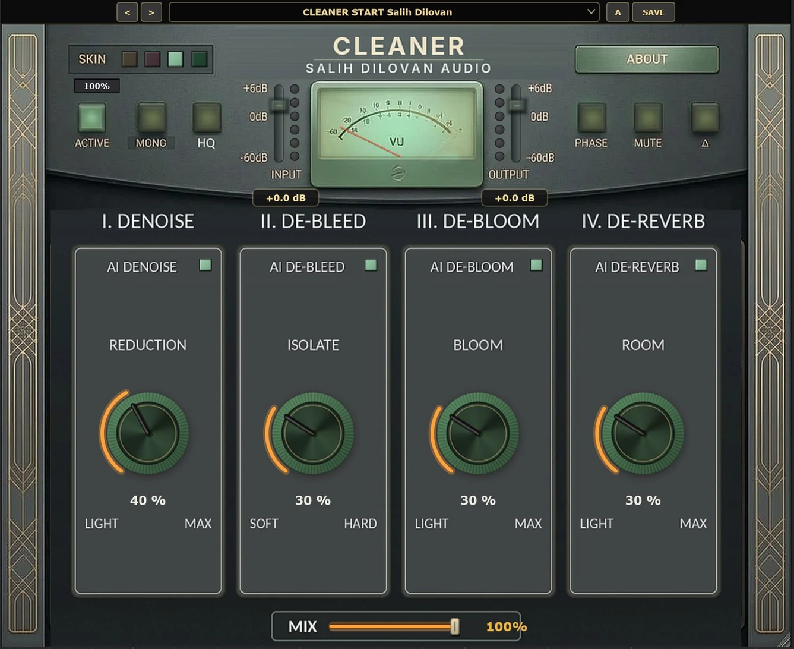Viewport: 794px width, 649px height.
Task: Click the IV. DE-REVERB section heading
Action: (643, 221)
